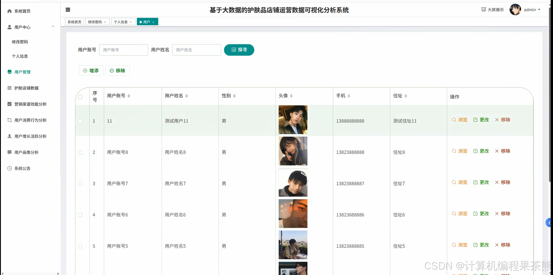Click 浏览 for 用户账号5 row
This screenshot has height=275, width=553.
tap(459, 245)
